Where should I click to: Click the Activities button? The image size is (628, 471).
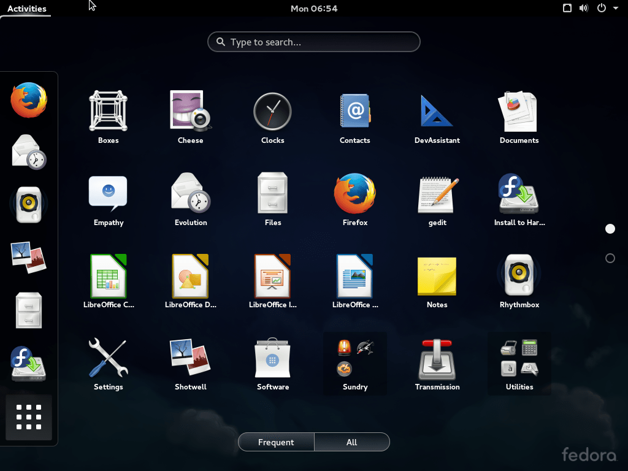click(26, 9)
